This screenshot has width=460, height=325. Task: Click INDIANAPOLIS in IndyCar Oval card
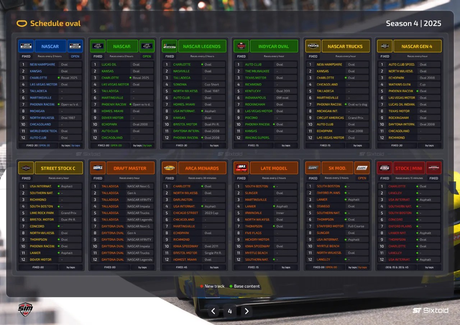(x=256, y=98)
